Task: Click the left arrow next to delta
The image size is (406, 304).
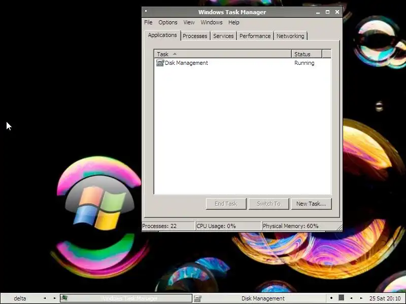Action: coord(45,298)
